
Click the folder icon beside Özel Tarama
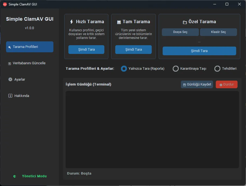pos(185,22)
